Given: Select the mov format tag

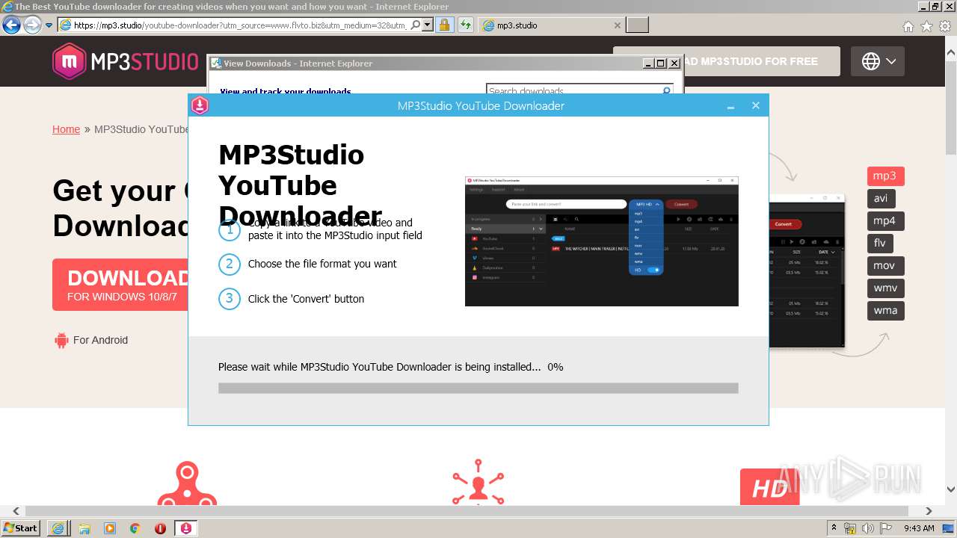Looking at the screenshot, I should [886, 266].
